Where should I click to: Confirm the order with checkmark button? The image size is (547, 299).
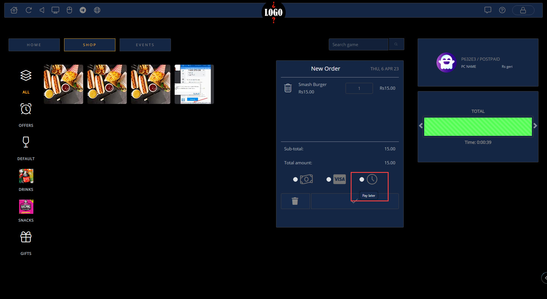tap(355, 201)
